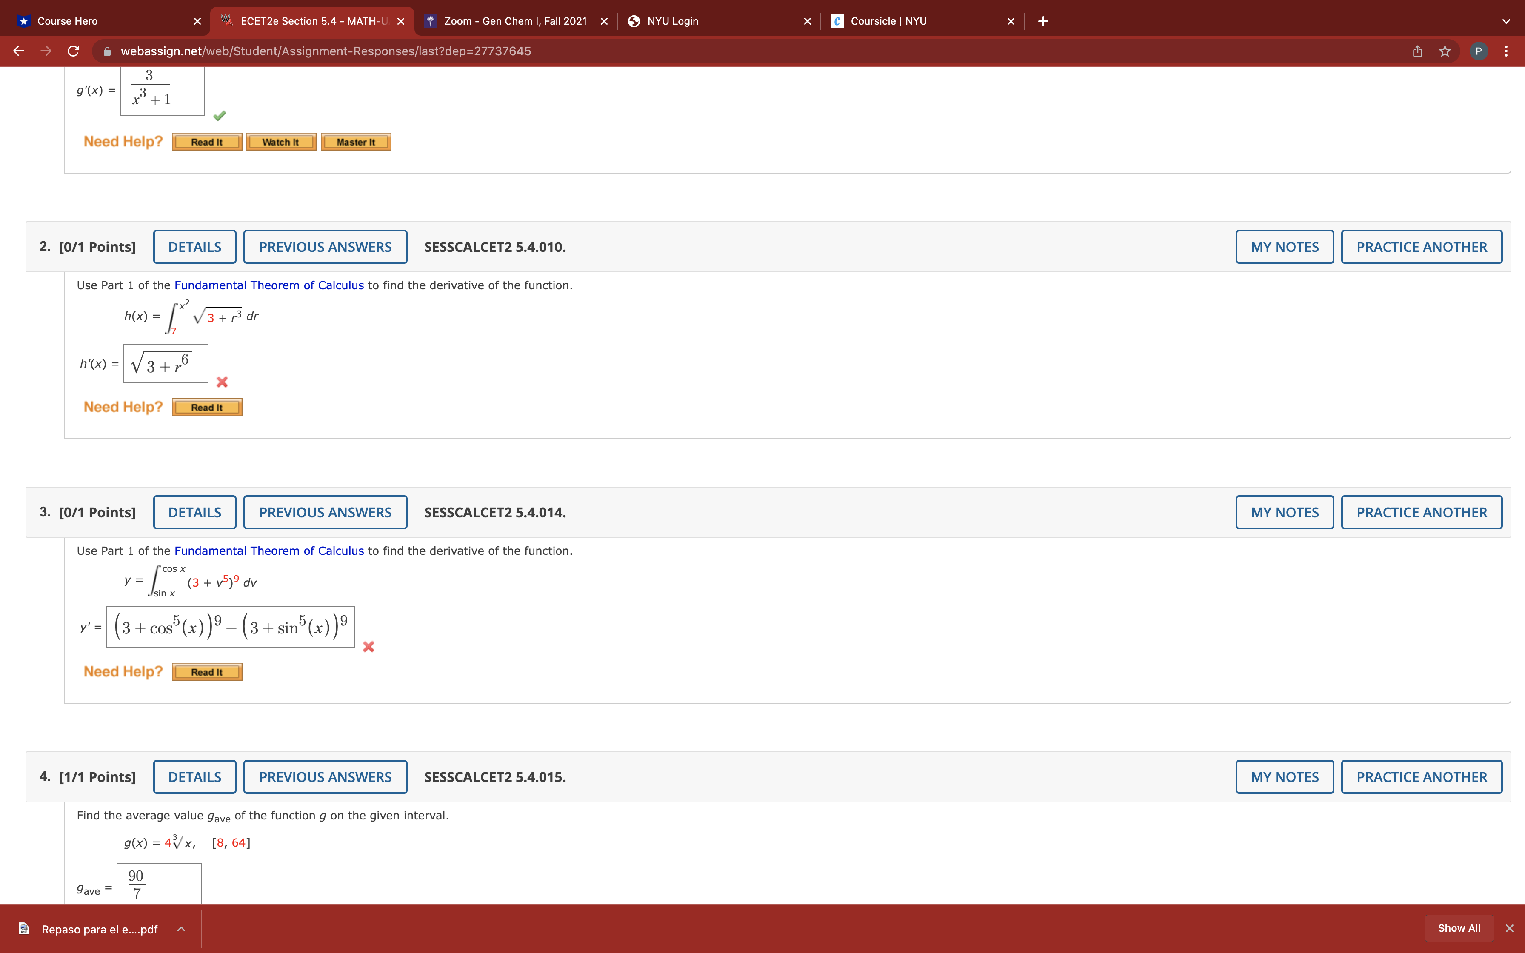Click the Course Hero tab favicon
1525x953 pixels.
click(x=23, y=21)
